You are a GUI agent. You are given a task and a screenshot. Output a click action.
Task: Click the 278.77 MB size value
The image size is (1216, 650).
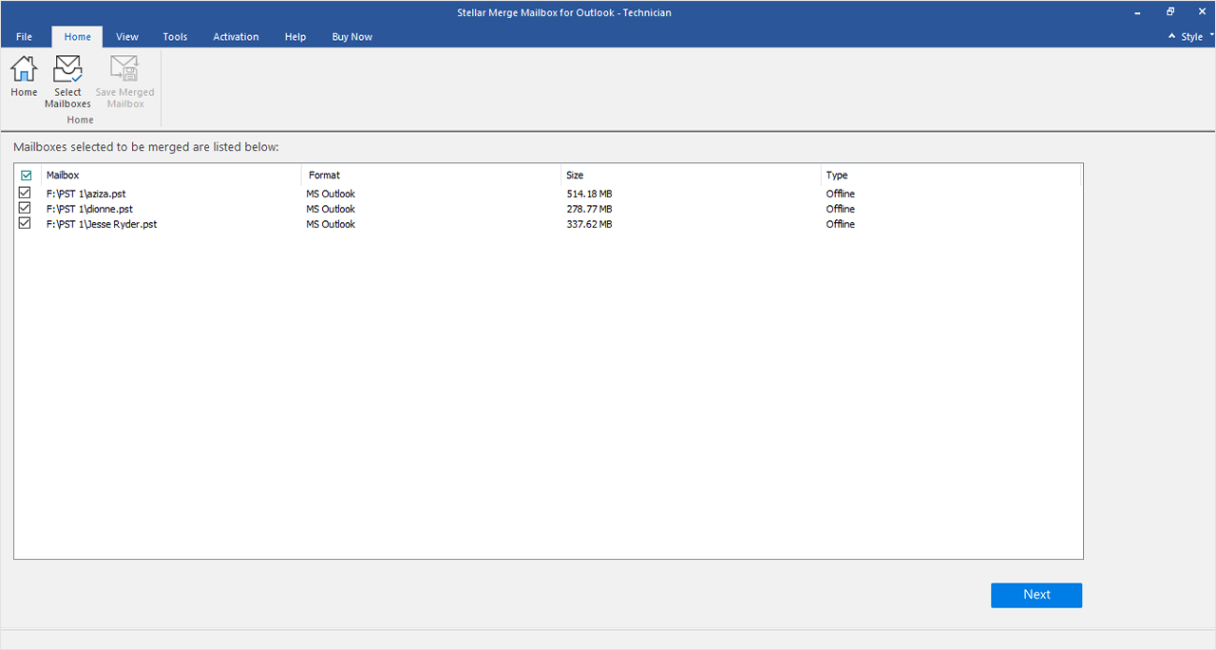coord(589,209)
